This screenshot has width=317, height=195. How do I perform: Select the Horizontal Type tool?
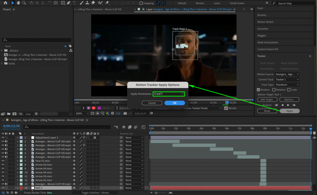coord(74,3)
